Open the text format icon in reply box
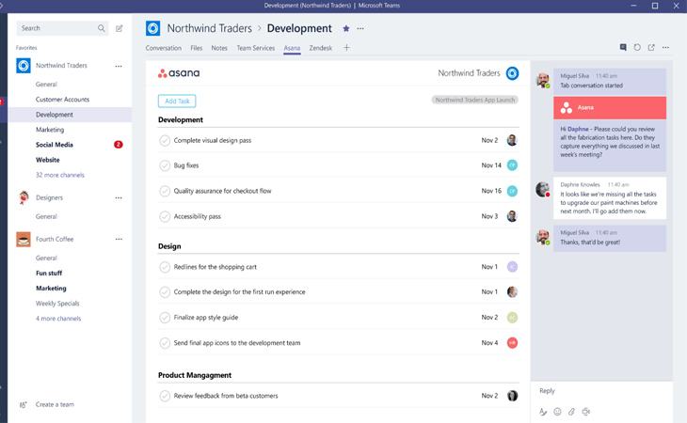687x423 pixels. [543, 412]
